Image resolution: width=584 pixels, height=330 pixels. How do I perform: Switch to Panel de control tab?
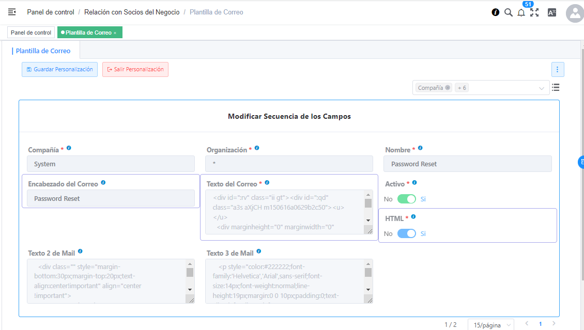coord(31,33)
